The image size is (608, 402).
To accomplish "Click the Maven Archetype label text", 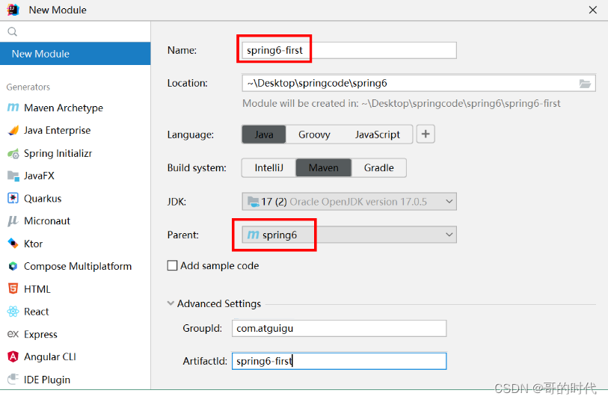I will 64,108.
